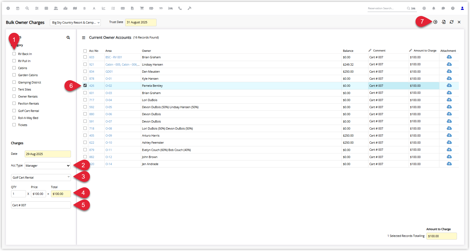Screen dimensions: 470x251
Task: Click the search icon in the filters panel
Action: (68, 38)
